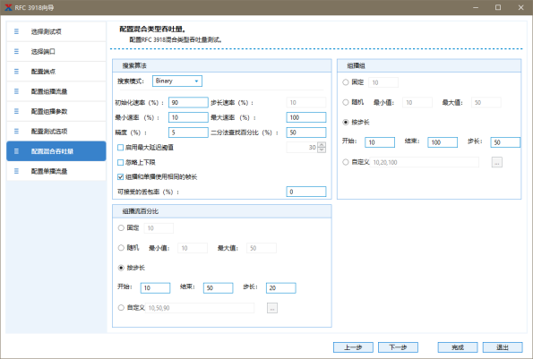Screen dimensions: 533x359
Task: Click the 初始化速率 field showing 90
Action: [188, 103]
